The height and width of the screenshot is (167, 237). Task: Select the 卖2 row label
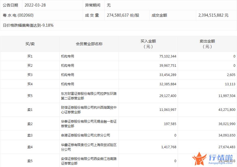30,124
